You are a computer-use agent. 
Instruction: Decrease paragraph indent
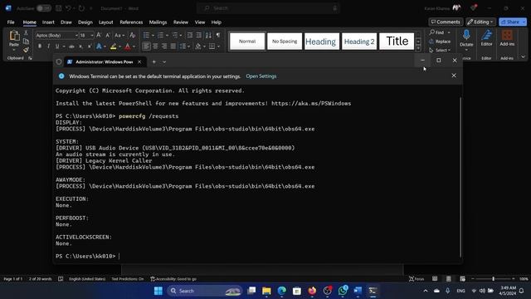click(190, 35)
